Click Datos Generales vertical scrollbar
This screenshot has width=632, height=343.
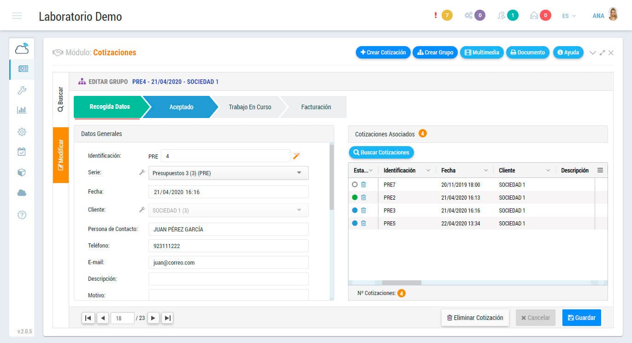tap(331, 177)
